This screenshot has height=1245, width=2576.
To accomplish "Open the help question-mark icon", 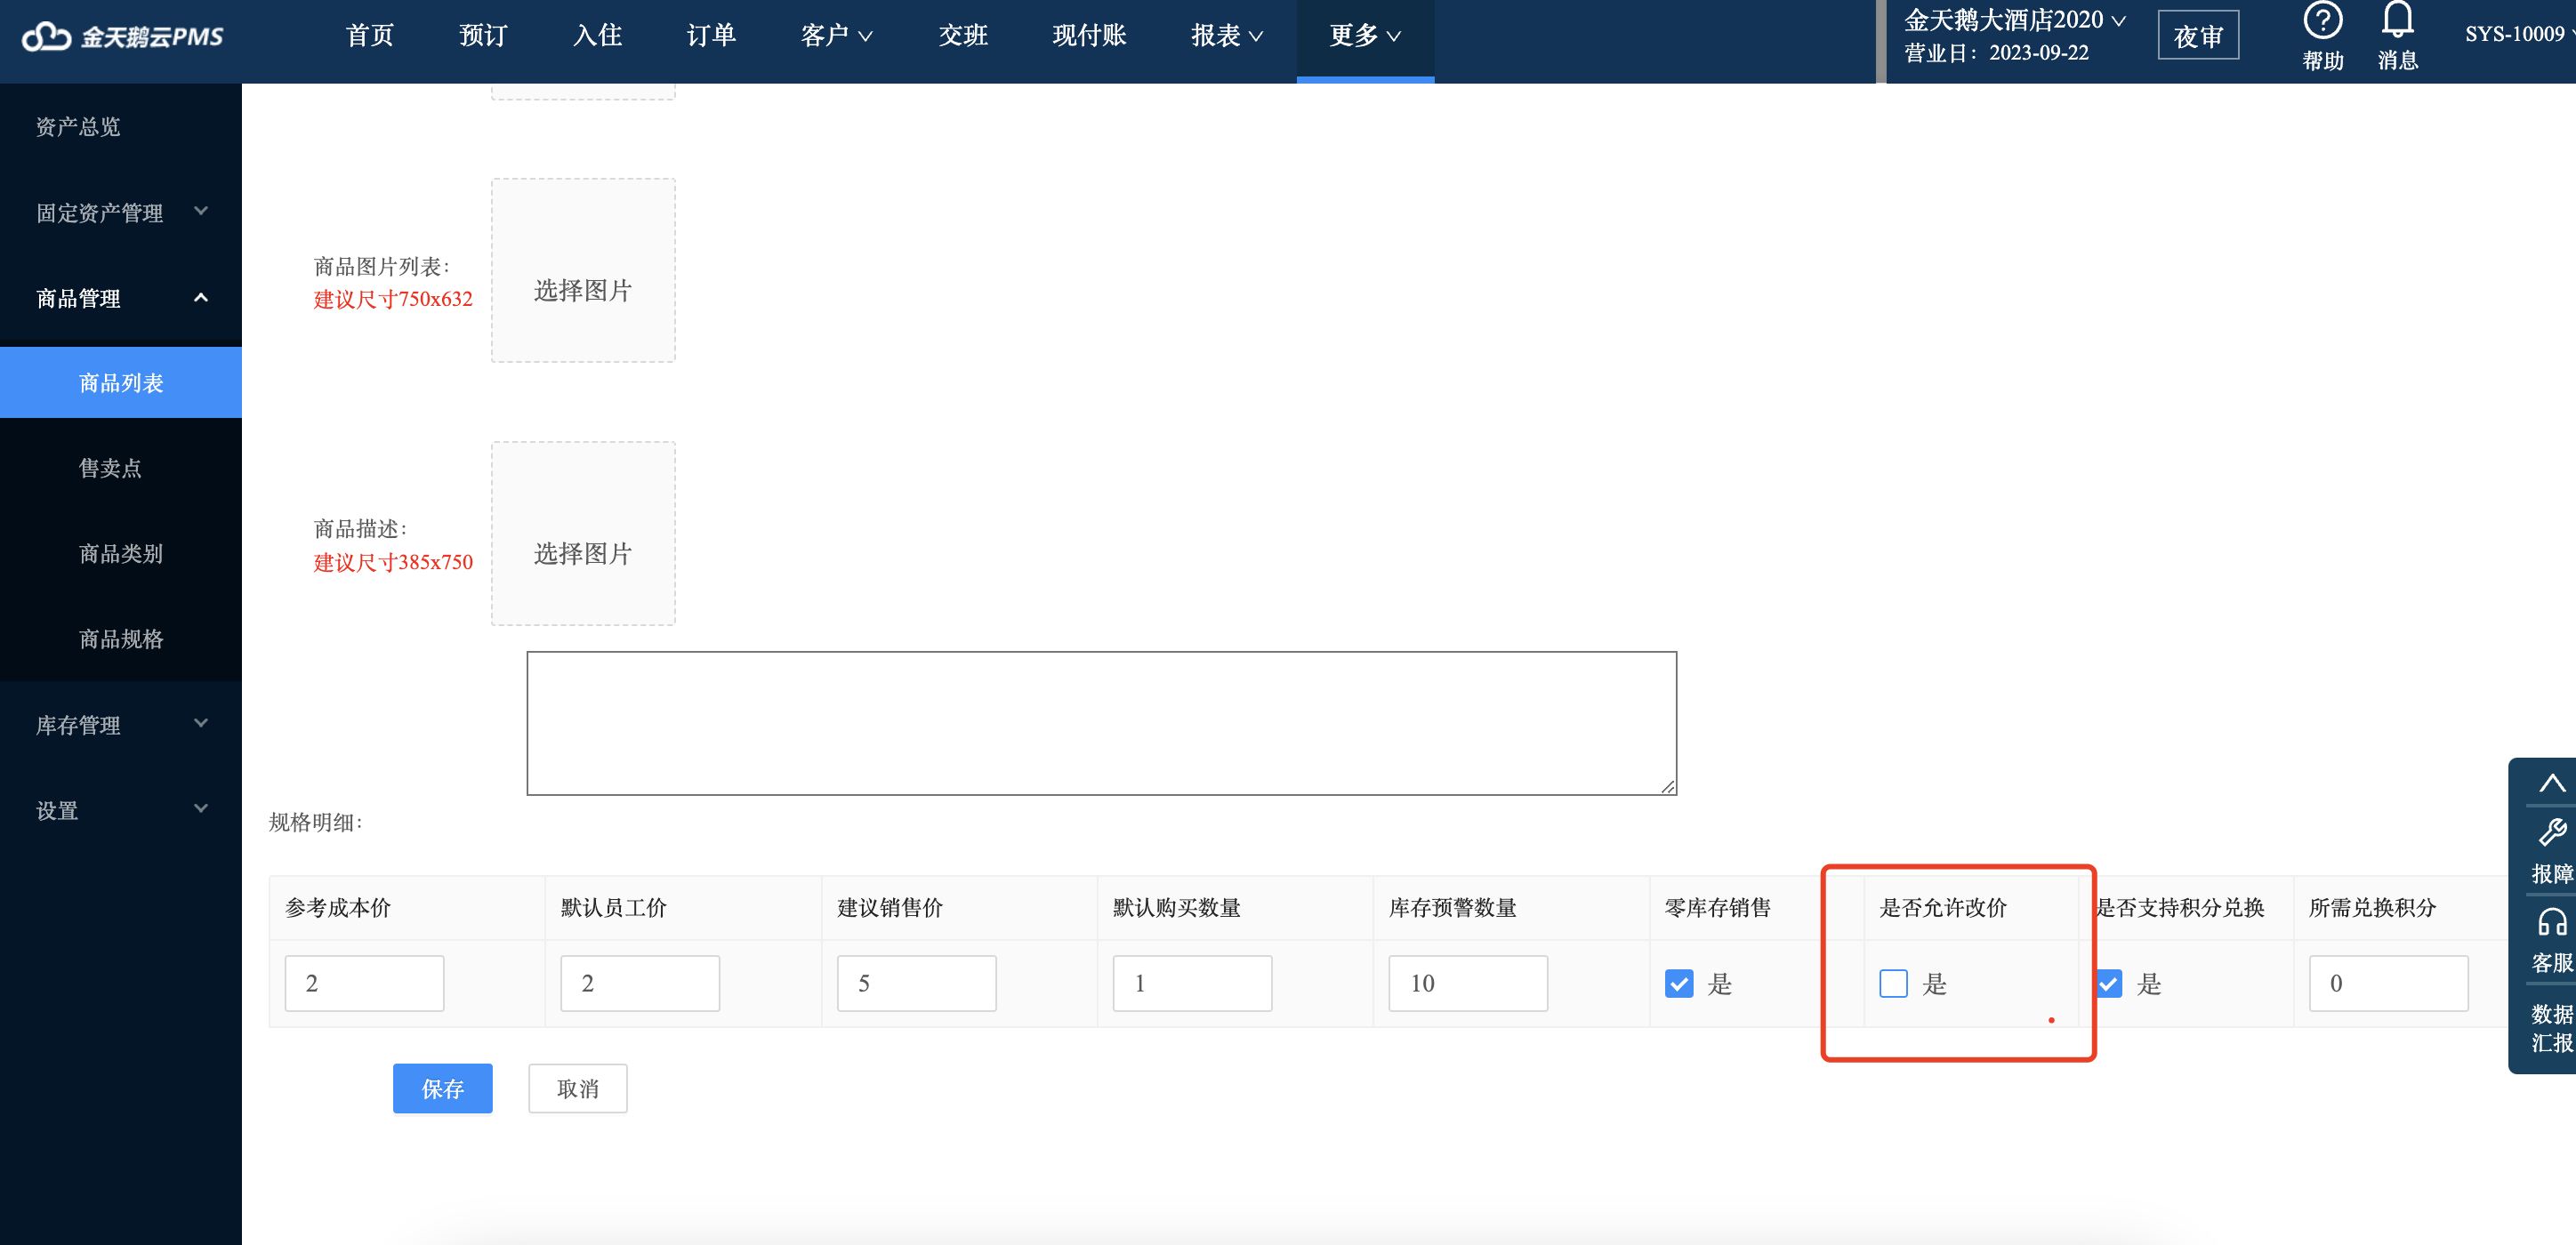I will pyautogui.click(x=2322, y=21).
